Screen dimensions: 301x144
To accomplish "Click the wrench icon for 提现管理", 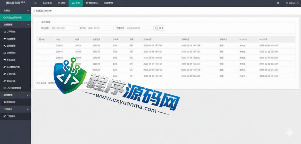I will (x=5, y=46).
